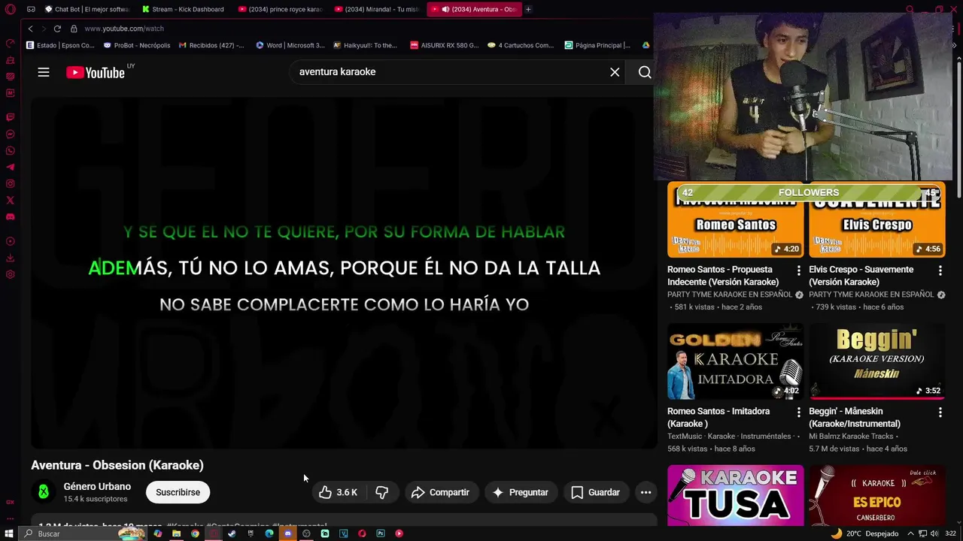Open Photoshop from the taskbar

point(381,533)
